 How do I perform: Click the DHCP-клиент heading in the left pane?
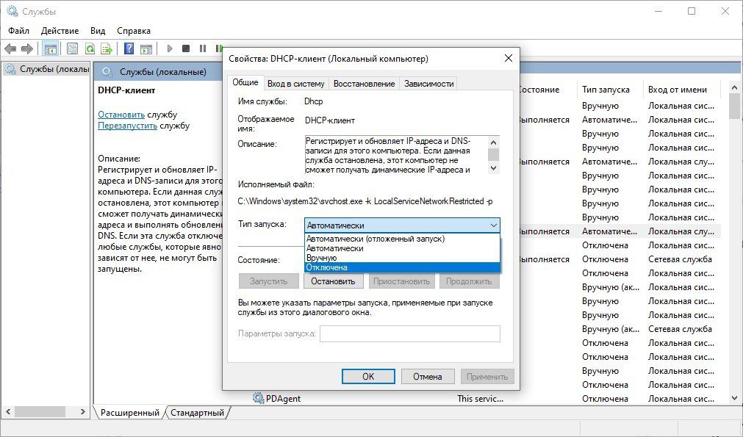point(126,90)
